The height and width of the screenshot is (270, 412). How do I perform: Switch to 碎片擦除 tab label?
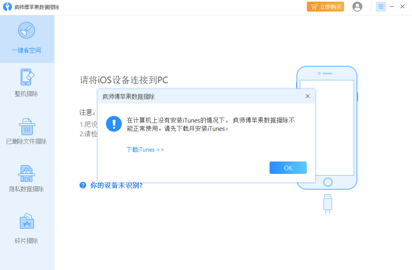(26, 241)
